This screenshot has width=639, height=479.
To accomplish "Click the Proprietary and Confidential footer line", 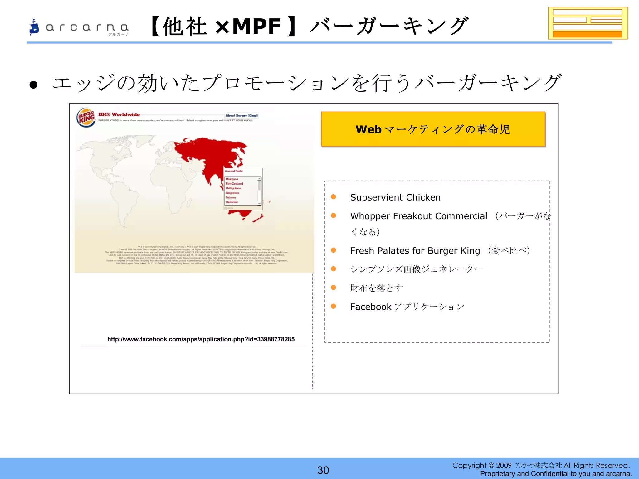I will click(556, 474).
